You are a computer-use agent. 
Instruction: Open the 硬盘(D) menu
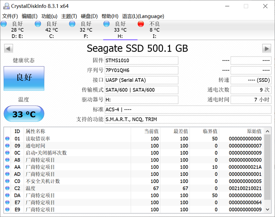tap(89, 16)
